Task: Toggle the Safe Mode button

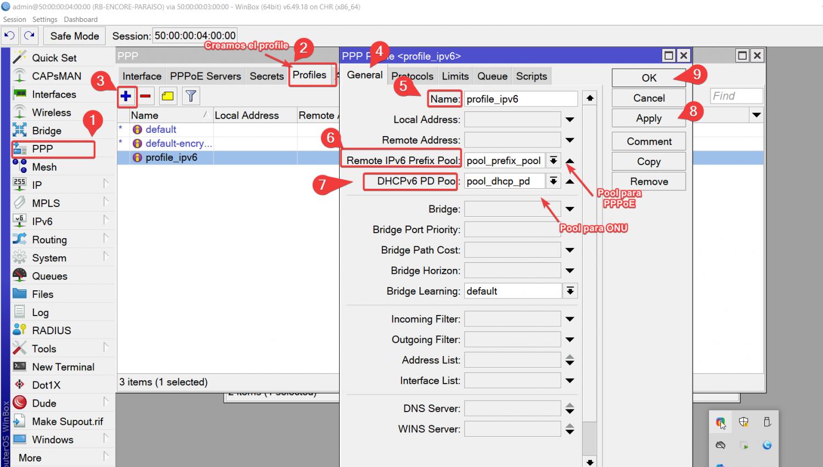Action: click(75, 36)
